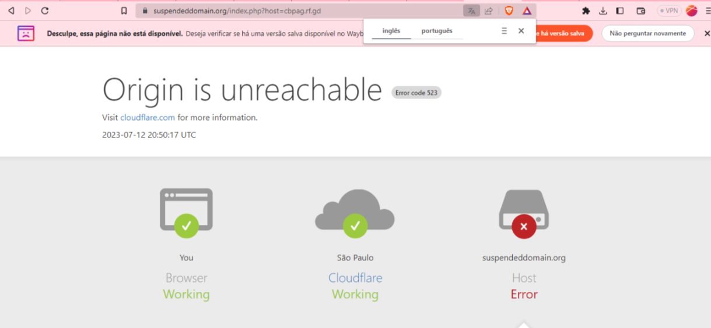This screenshot has height=328, width=711.
Task: Click the forward navigation arrow
Action: 28,10
